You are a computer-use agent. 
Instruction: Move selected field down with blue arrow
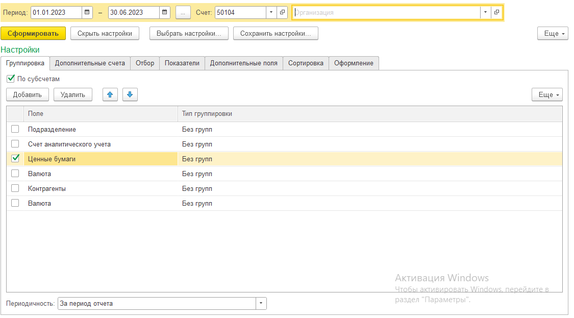click(130, 94)
